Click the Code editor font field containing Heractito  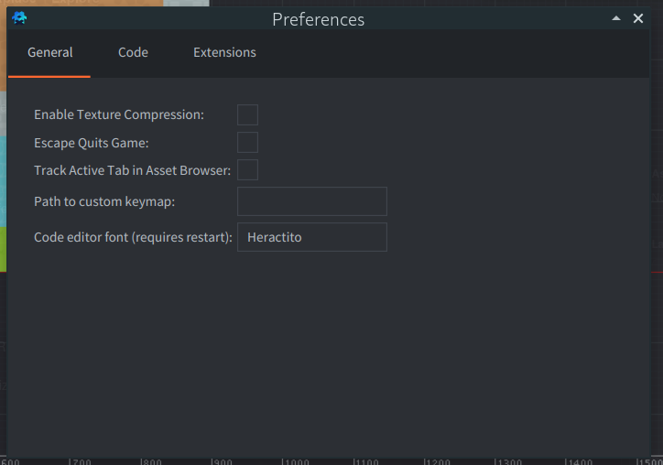312,237
